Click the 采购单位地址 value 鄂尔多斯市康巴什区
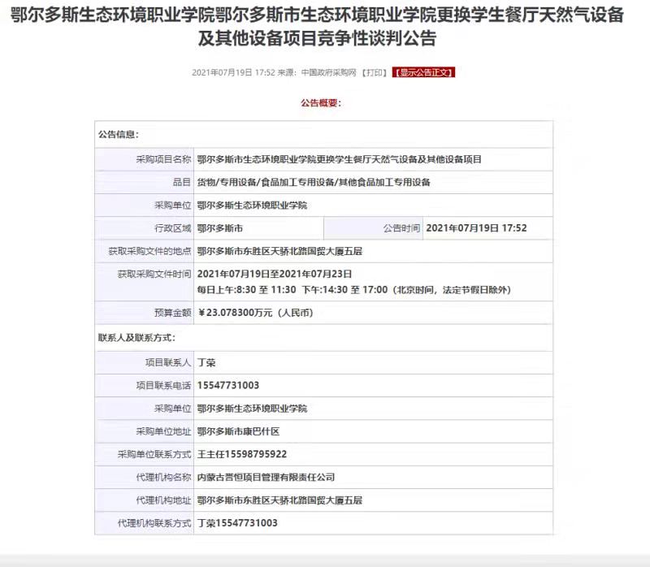Viewport: 650px width, 567px height. tap(238, 431)
